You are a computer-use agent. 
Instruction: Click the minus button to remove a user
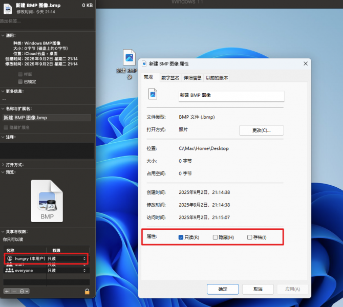[x=14, y=291]
